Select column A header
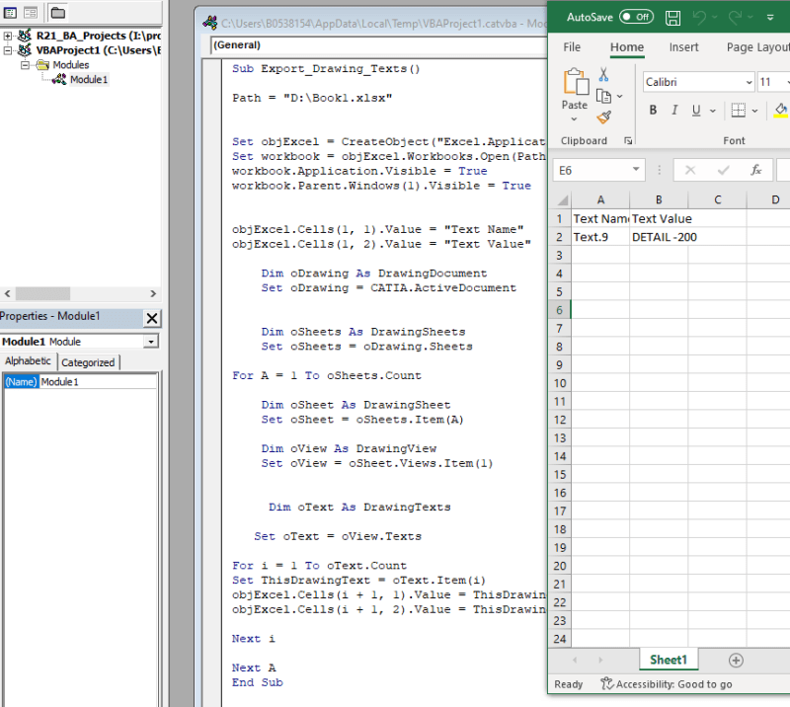This screenshot has height=707, width=790. tap(600, 200)
